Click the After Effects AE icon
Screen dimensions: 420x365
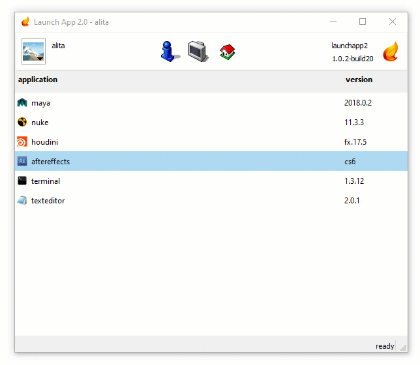pyautogui.click(x=22, y=161)
